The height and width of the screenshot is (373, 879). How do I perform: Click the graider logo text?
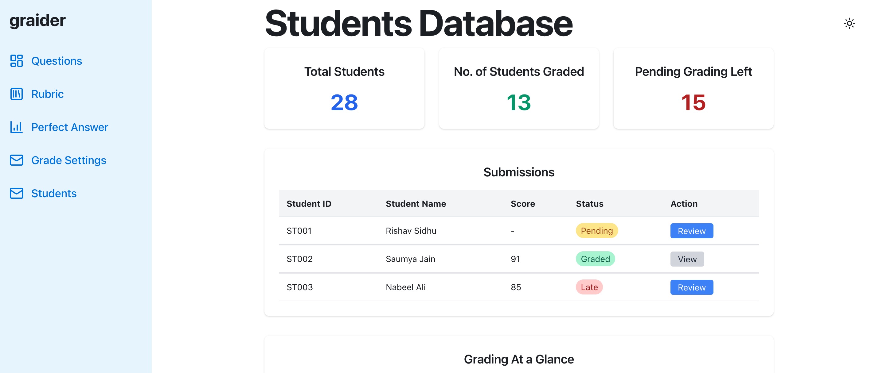pyautogui.click(x=37, y=21)
